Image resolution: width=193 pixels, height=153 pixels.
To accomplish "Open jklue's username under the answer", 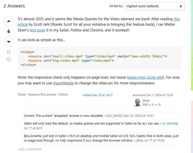I will tap(146, 101).
